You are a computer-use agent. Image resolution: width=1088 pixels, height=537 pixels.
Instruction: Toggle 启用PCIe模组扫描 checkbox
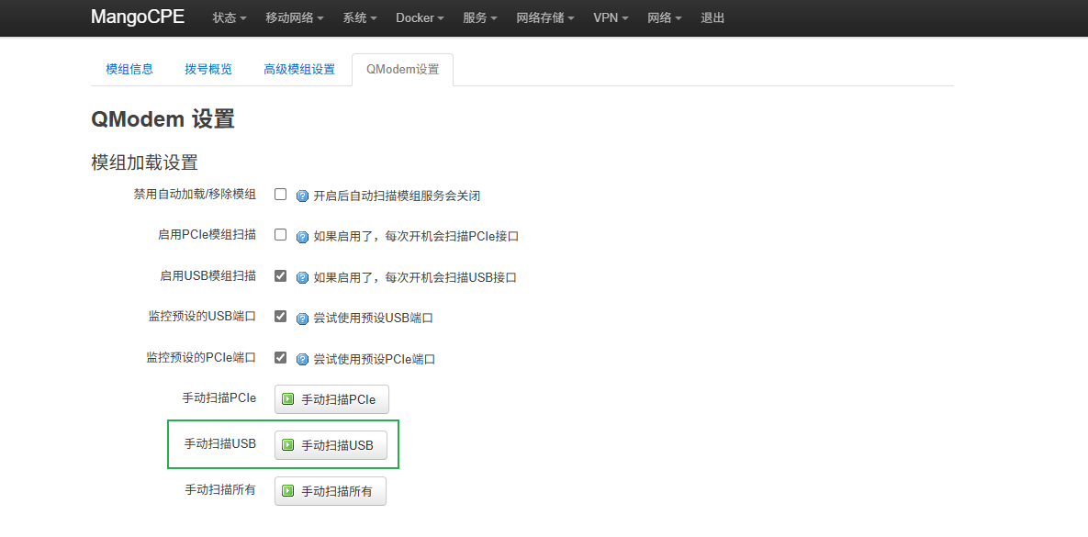(281, 235)
